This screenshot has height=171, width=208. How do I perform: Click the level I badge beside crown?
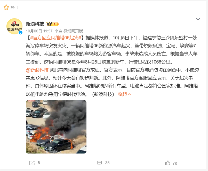pyautogui.click(x=55, y=24)
